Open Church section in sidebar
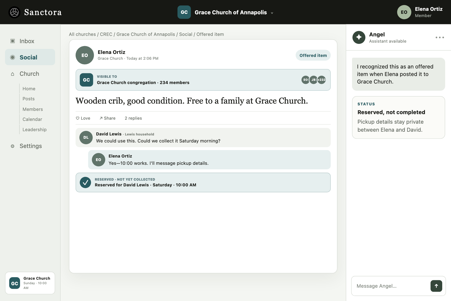 pyautogui.click(x=30, y=74)
